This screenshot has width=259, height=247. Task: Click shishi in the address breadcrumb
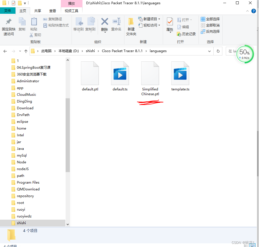coord(90,51)
